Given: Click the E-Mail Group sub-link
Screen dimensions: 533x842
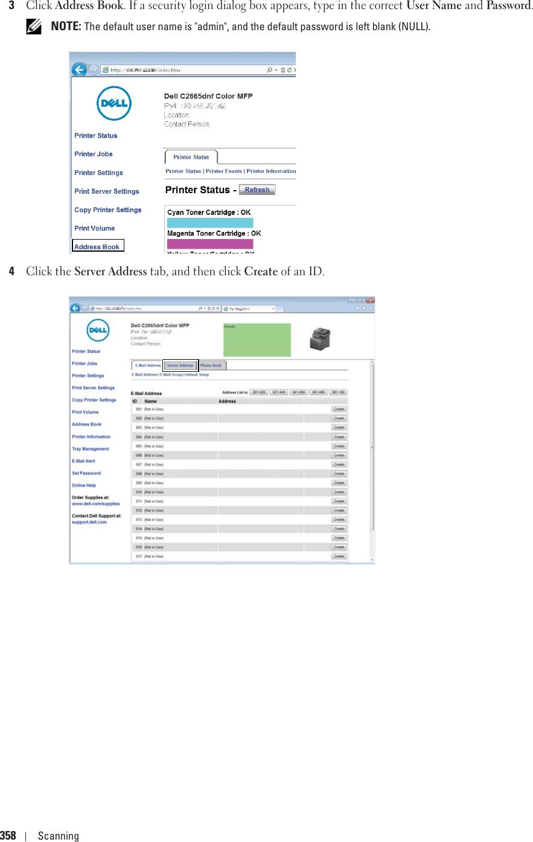Looking at the screenshot, I should coord(171,375).
